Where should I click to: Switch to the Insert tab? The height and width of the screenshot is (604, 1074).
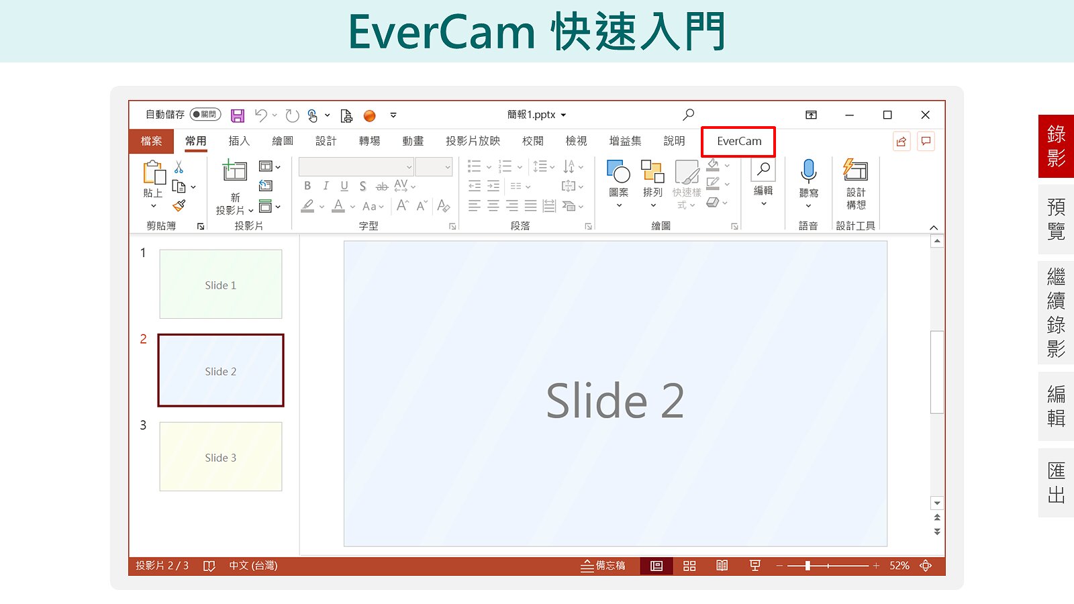coord(239,141)
